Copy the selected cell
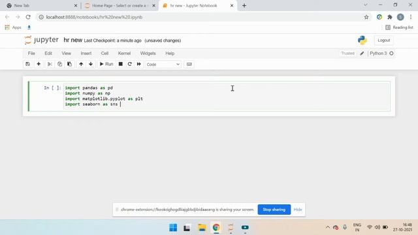 point(59,64)
